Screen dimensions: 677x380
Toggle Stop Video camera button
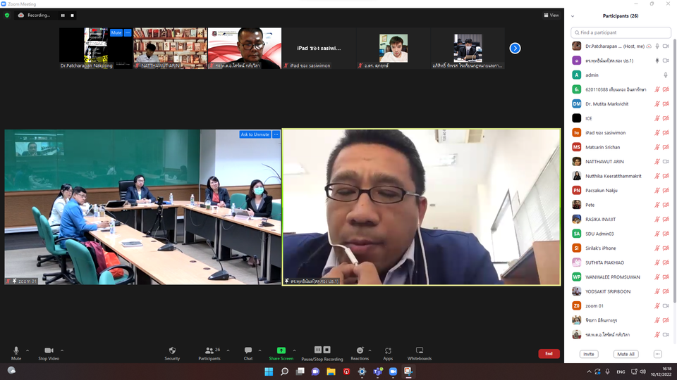point(49,353)
